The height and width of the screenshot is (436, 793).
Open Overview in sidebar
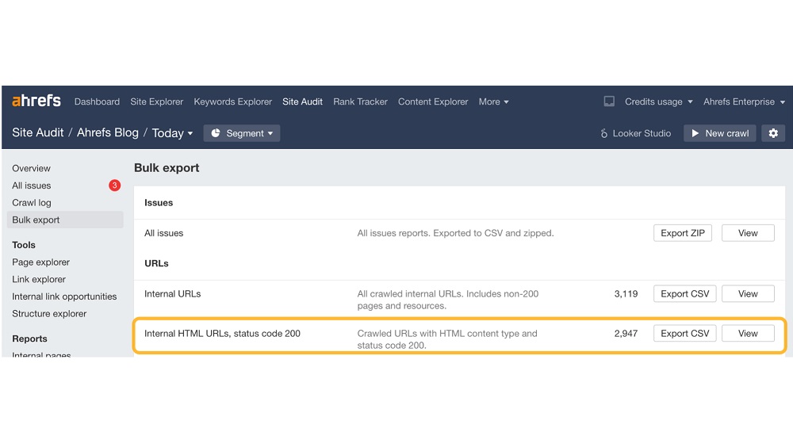click(32, 168)
